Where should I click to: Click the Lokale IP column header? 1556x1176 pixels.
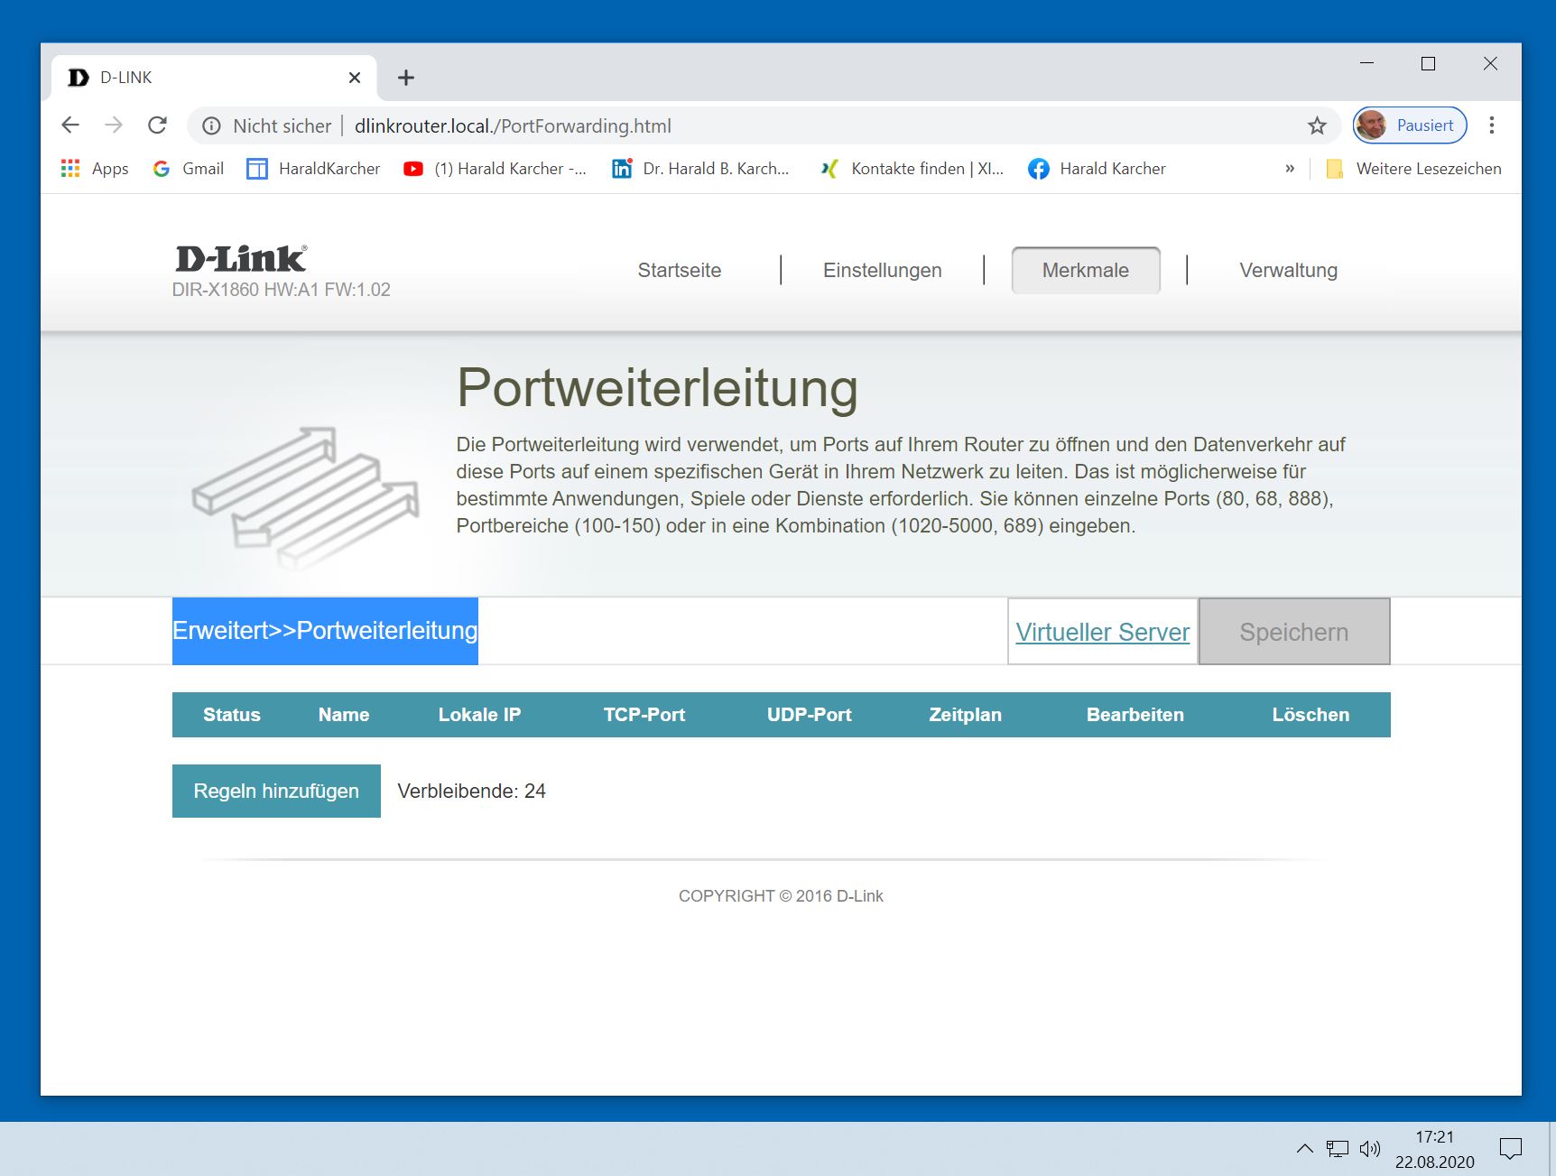(x=479, y=715)
